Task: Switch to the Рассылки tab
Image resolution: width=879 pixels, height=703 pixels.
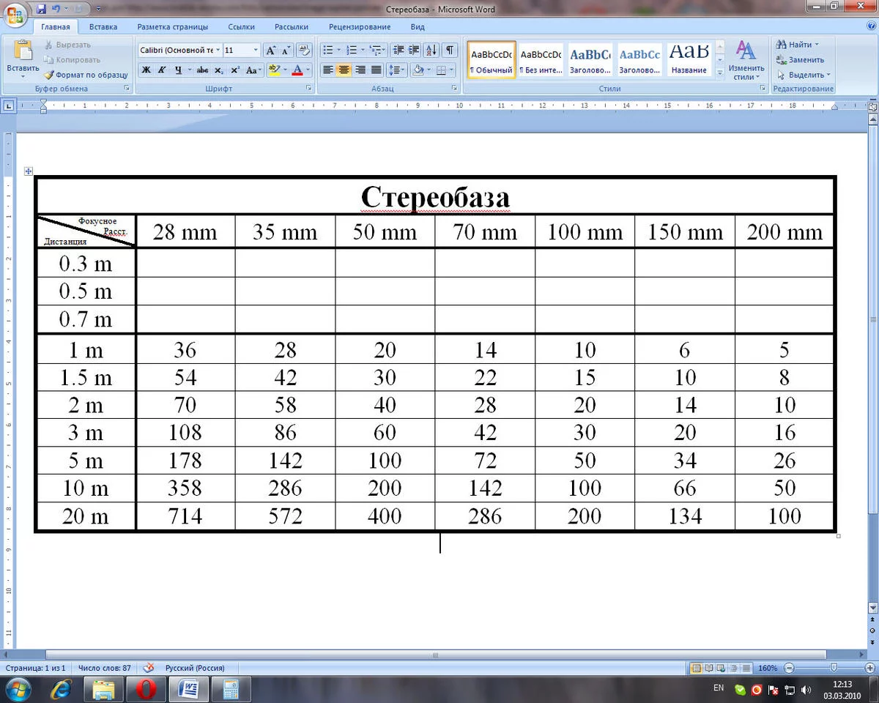Action: click(x=292, y=27)
